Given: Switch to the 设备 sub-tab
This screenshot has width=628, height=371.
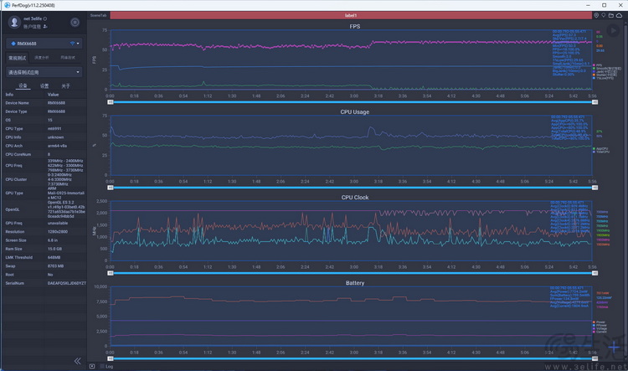Looking at the screenshot, I should (23, 85).
